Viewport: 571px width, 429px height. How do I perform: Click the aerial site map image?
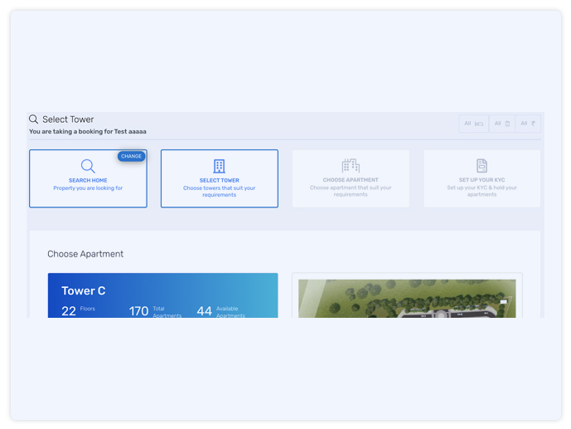pyautogui.click(x=407, y=299)
